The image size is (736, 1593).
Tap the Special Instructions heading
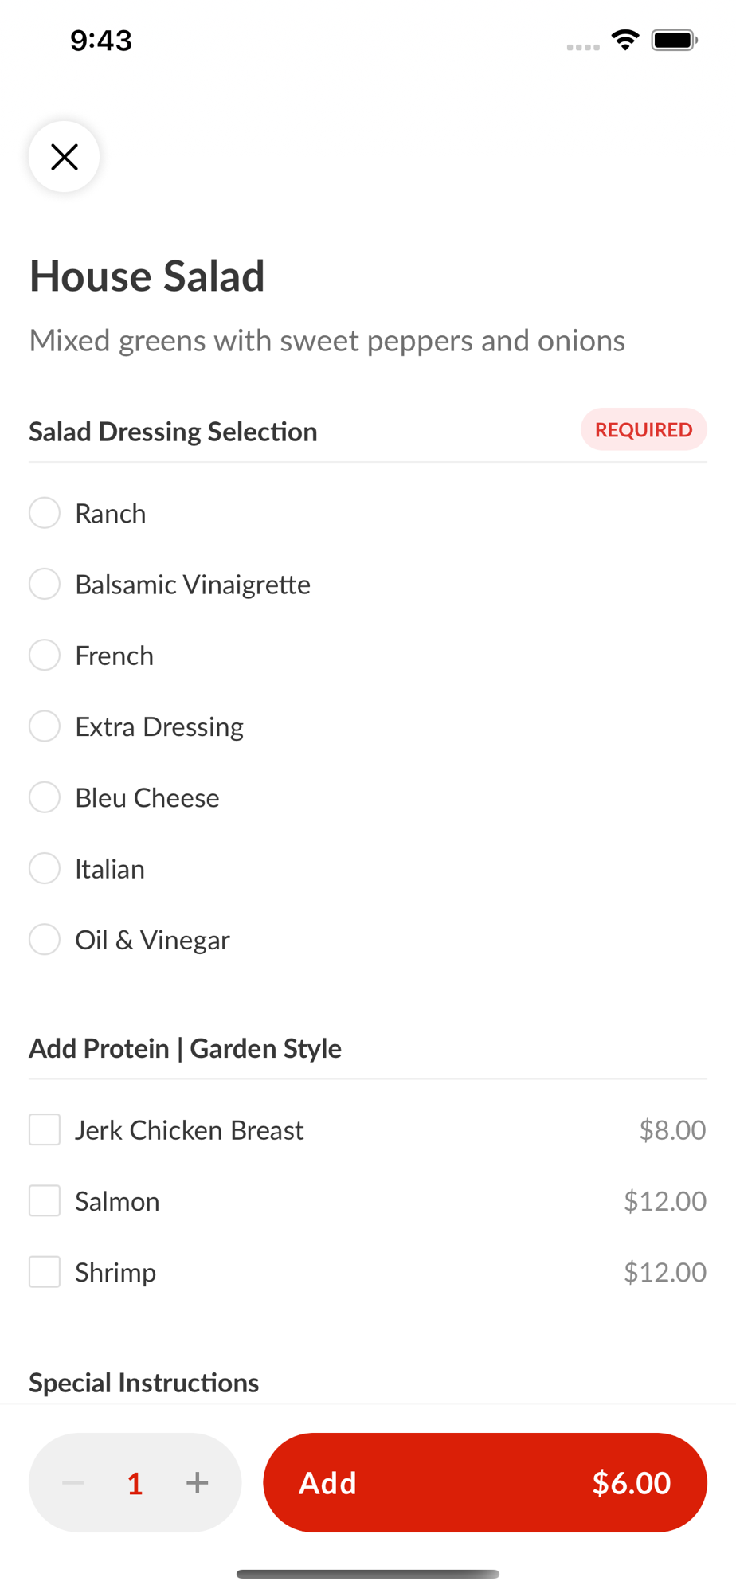coord(144,1383)
